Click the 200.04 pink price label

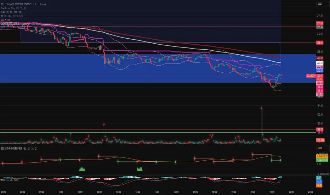(x=320, y=83)
